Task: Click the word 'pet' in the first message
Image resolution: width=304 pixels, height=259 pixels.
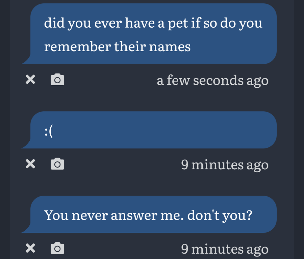Action: 178,23
